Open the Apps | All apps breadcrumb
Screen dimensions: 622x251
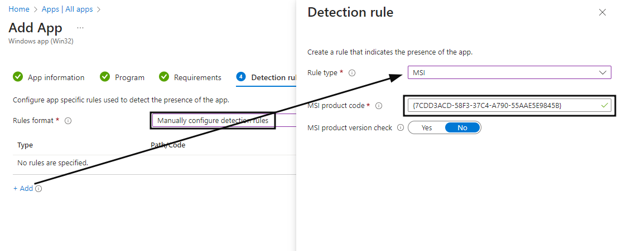click(x=67, y=9)
